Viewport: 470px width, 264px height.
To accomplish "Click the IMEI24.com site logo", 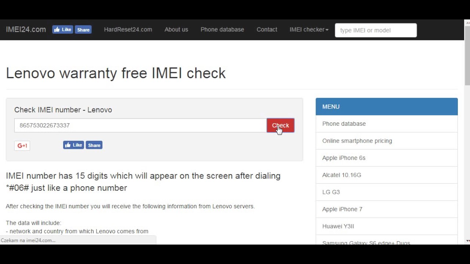I will click(26, 29).
